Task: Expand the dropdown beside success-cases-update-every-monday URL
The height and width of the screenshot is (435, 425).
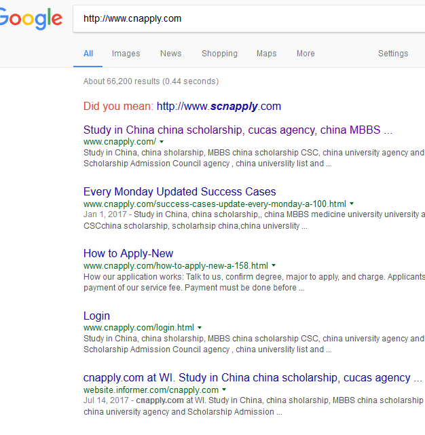Action: [x=352, y=204]
